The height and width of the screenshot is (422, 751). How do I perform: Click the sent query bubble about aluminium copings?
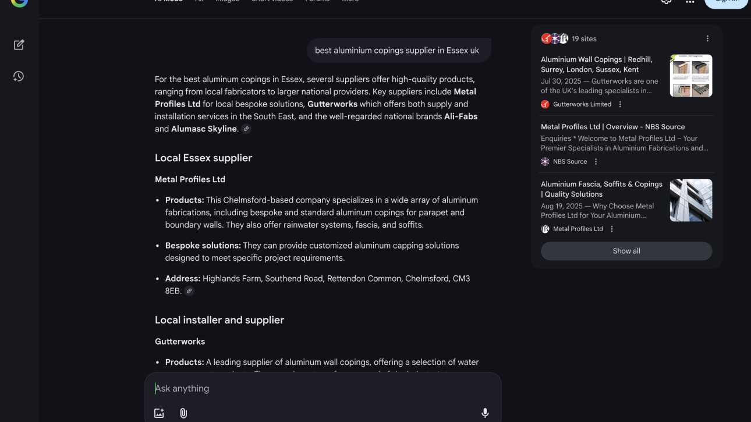pos(397,51)
